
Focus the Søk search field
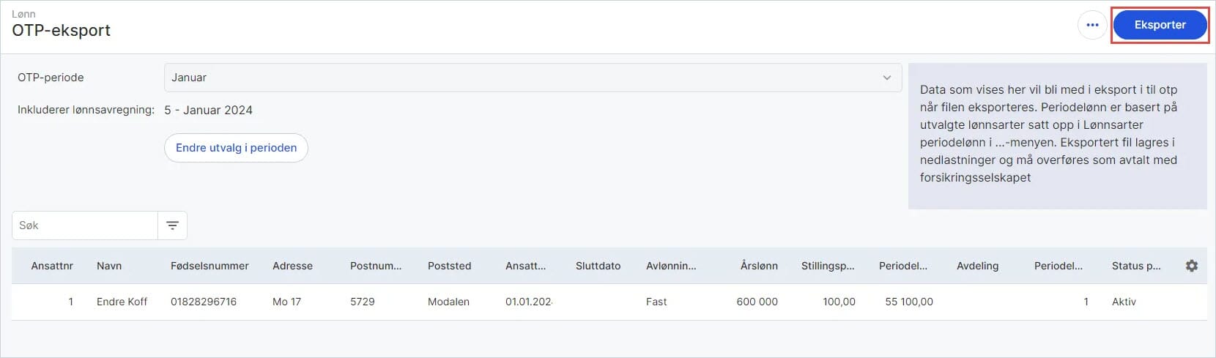(85, 225)
